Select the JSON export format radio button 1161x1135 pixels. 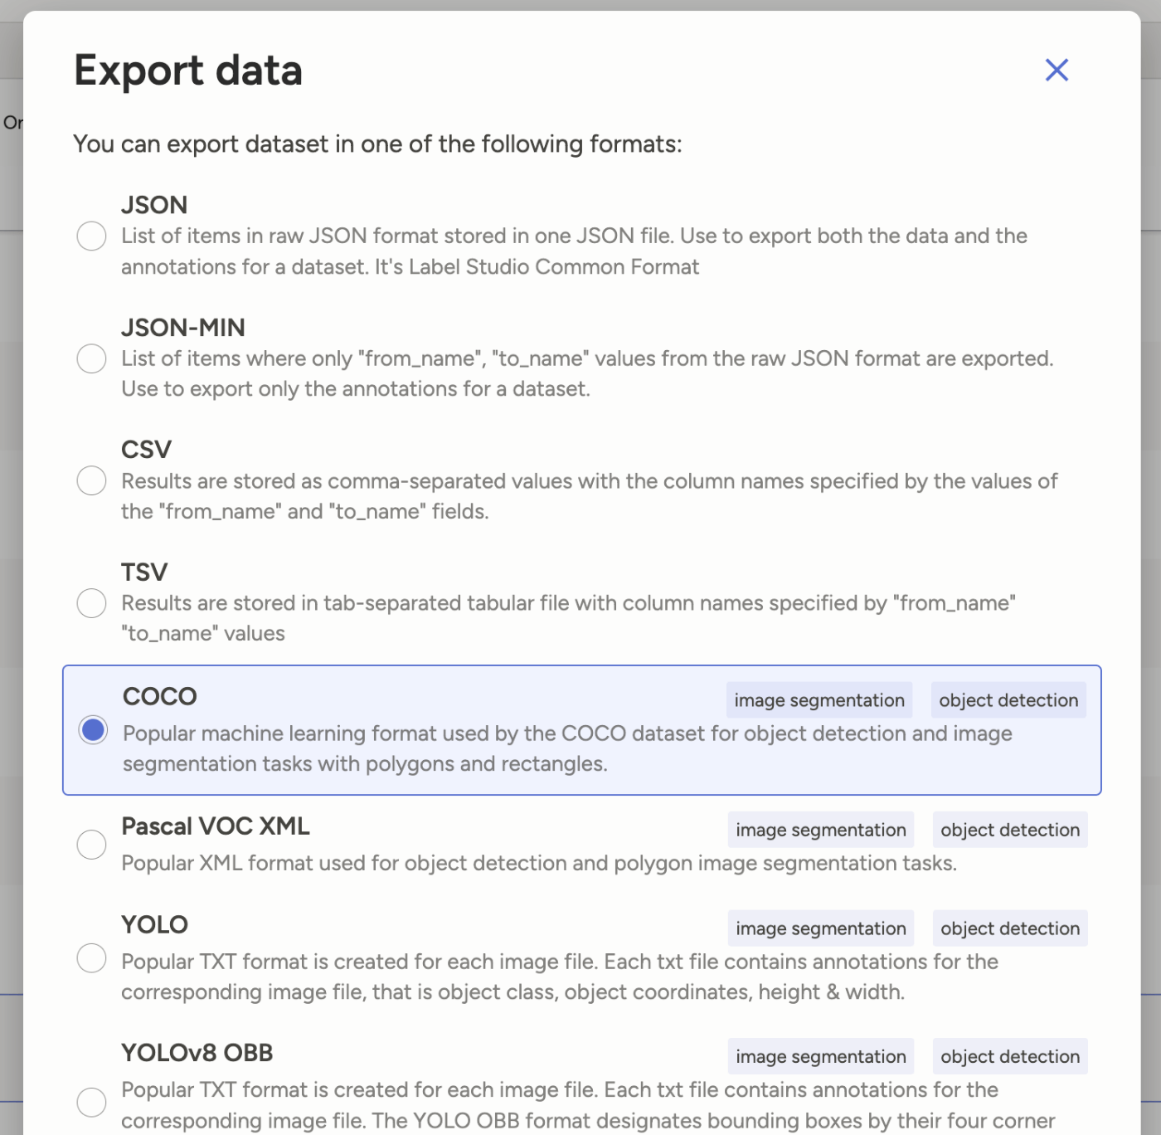point(91,236)
